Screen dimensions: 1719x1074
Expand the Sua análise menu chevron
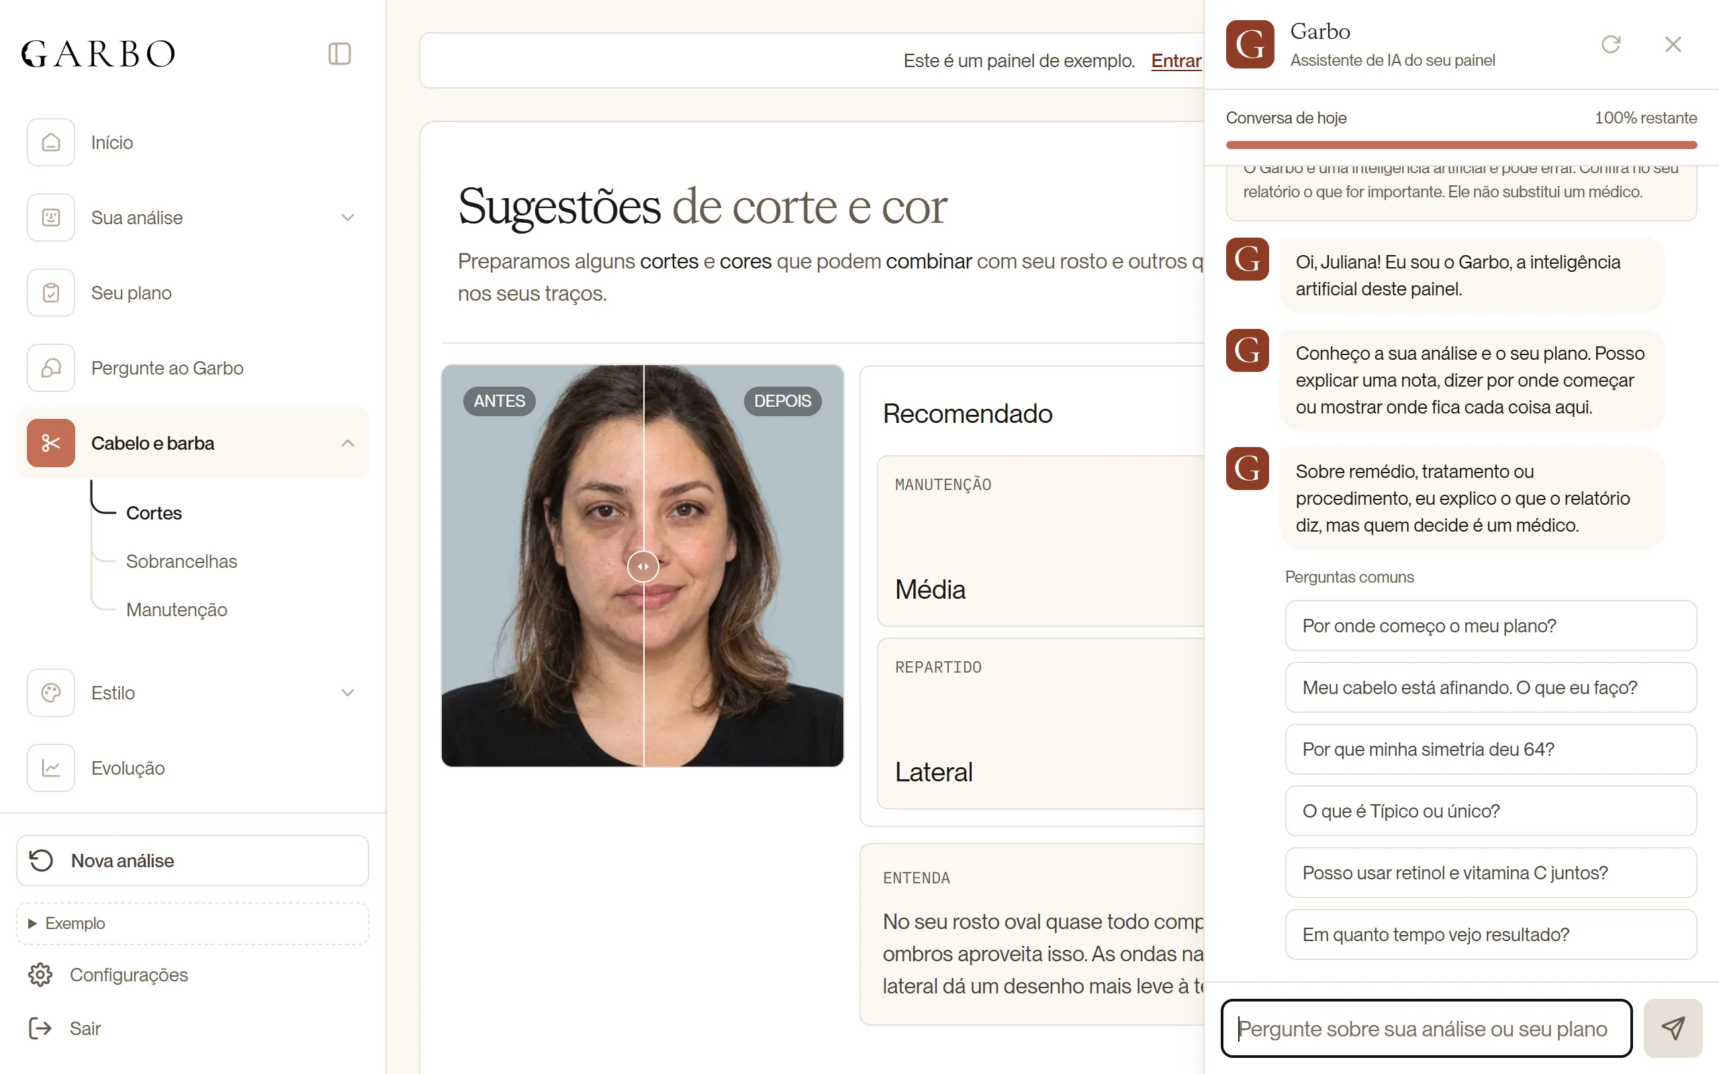click(347, 217)
